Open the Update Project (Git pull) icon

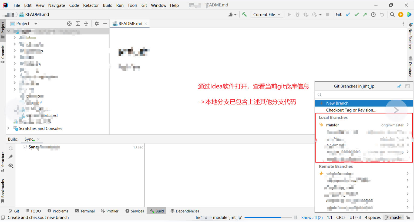[348, 14]
